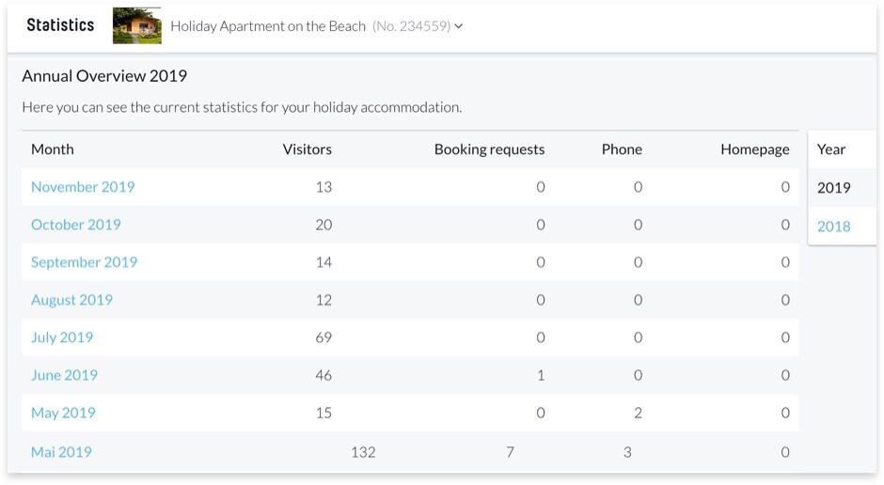
Task: Go to July 2019 statistics
Action: pyautogui.click(x=62, y=337)
